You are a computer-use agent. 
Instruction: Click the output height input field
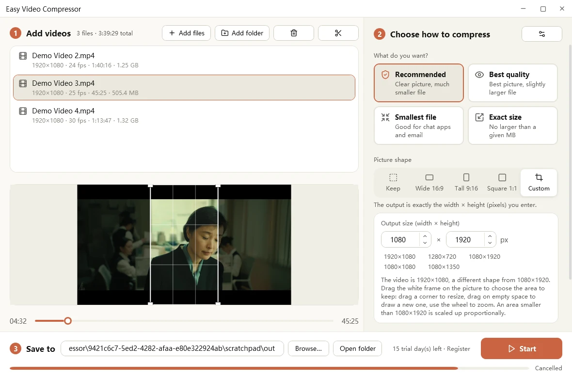465,240
